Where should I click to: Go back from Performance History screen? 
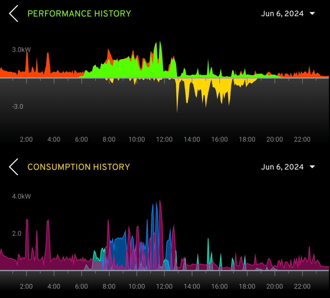point(14,14)
